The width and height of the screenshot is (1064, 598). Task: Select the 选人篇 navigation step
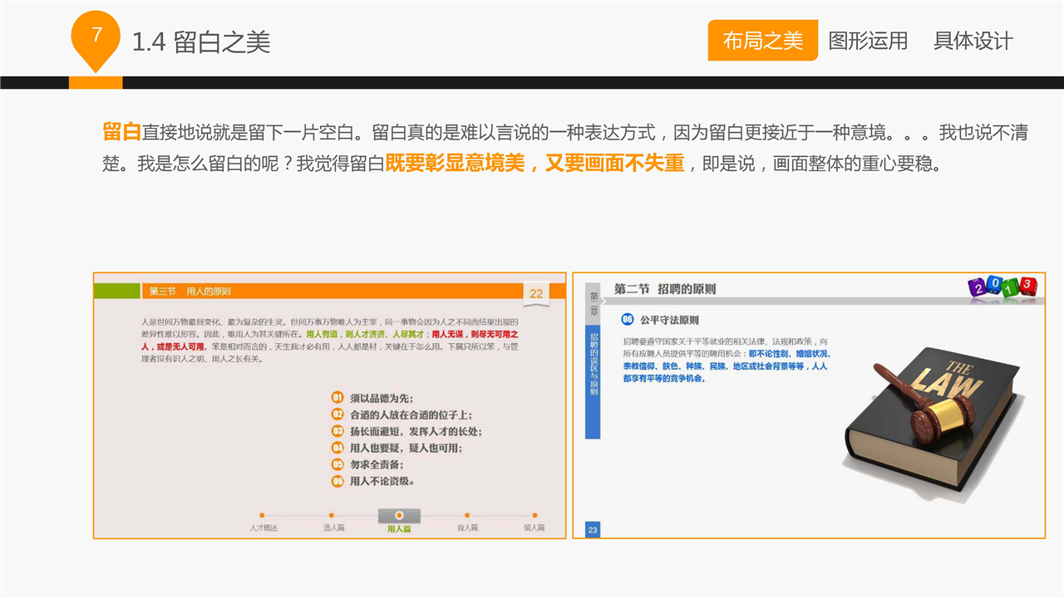pyautogui.click(x=333, y=522)
